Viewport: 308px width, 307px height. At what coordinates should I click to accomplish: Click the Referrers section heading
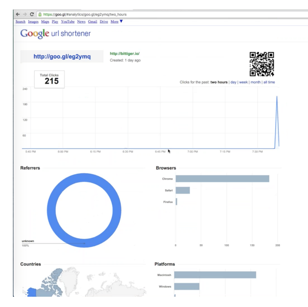30,168
